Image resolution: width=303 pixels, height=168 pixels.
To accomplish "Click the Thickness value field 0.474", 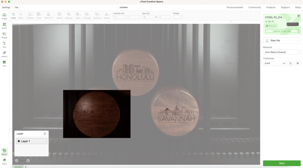I will 274,63.
